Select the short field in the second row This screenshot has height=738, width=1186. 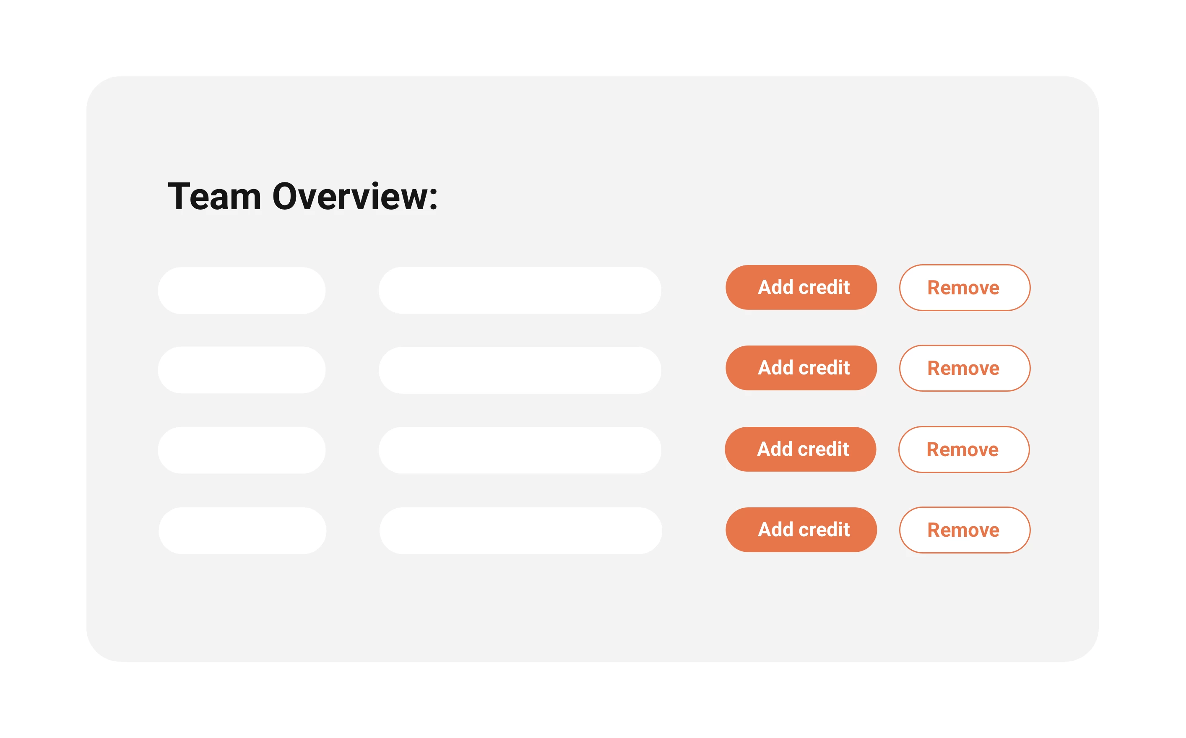242,370
